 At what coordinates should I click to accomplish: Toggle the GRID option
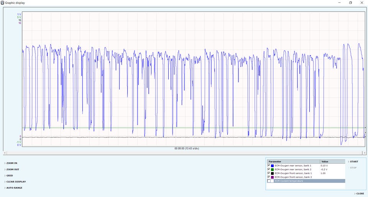pos(9,176)
